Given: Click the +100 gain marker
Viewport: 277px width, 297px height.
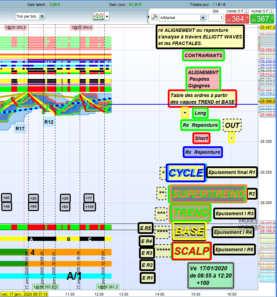Looking at the screenshot, I should [x=89, y=207].
